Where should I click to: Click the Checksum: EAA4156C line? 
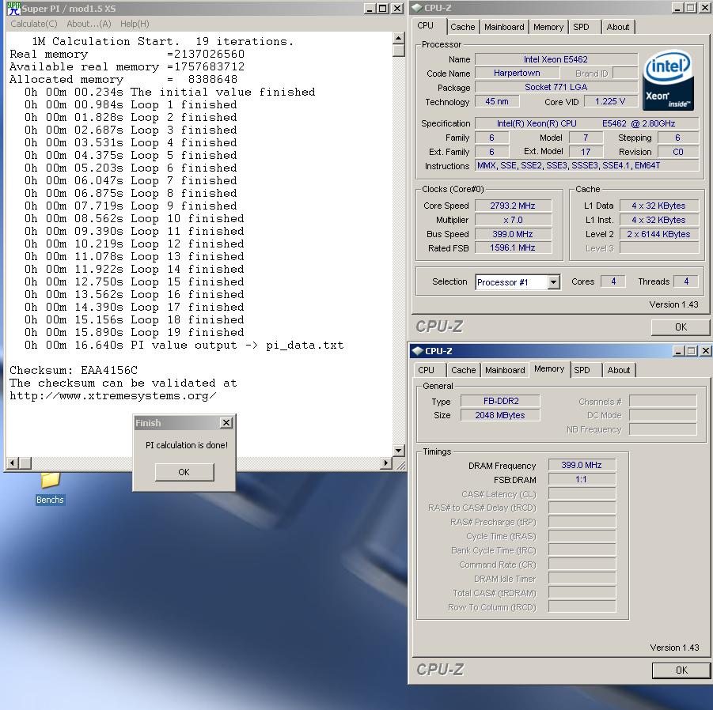(74, 370)
